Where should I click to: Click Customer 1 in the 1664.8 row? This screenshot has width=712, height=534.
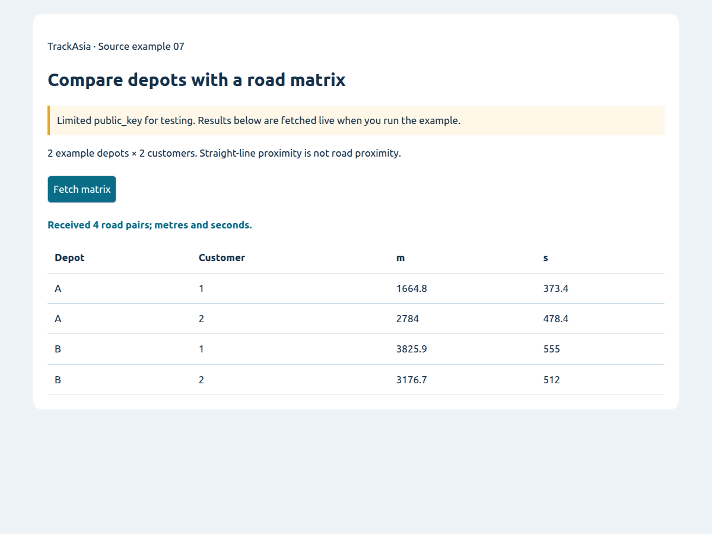290,288
